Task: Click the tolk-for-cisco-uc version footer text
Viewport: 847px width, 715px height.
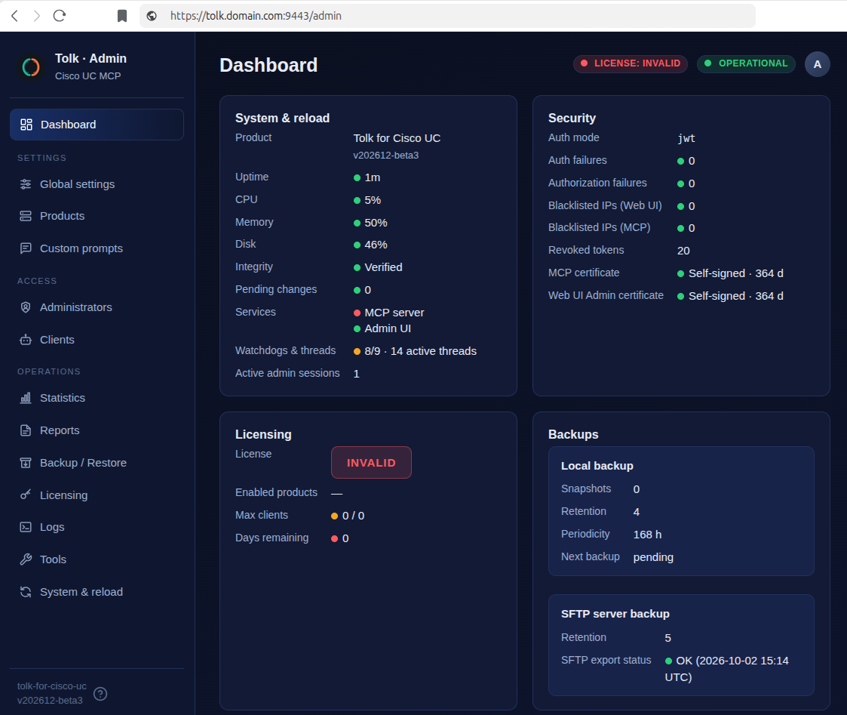Action: [x=52, y=693]
